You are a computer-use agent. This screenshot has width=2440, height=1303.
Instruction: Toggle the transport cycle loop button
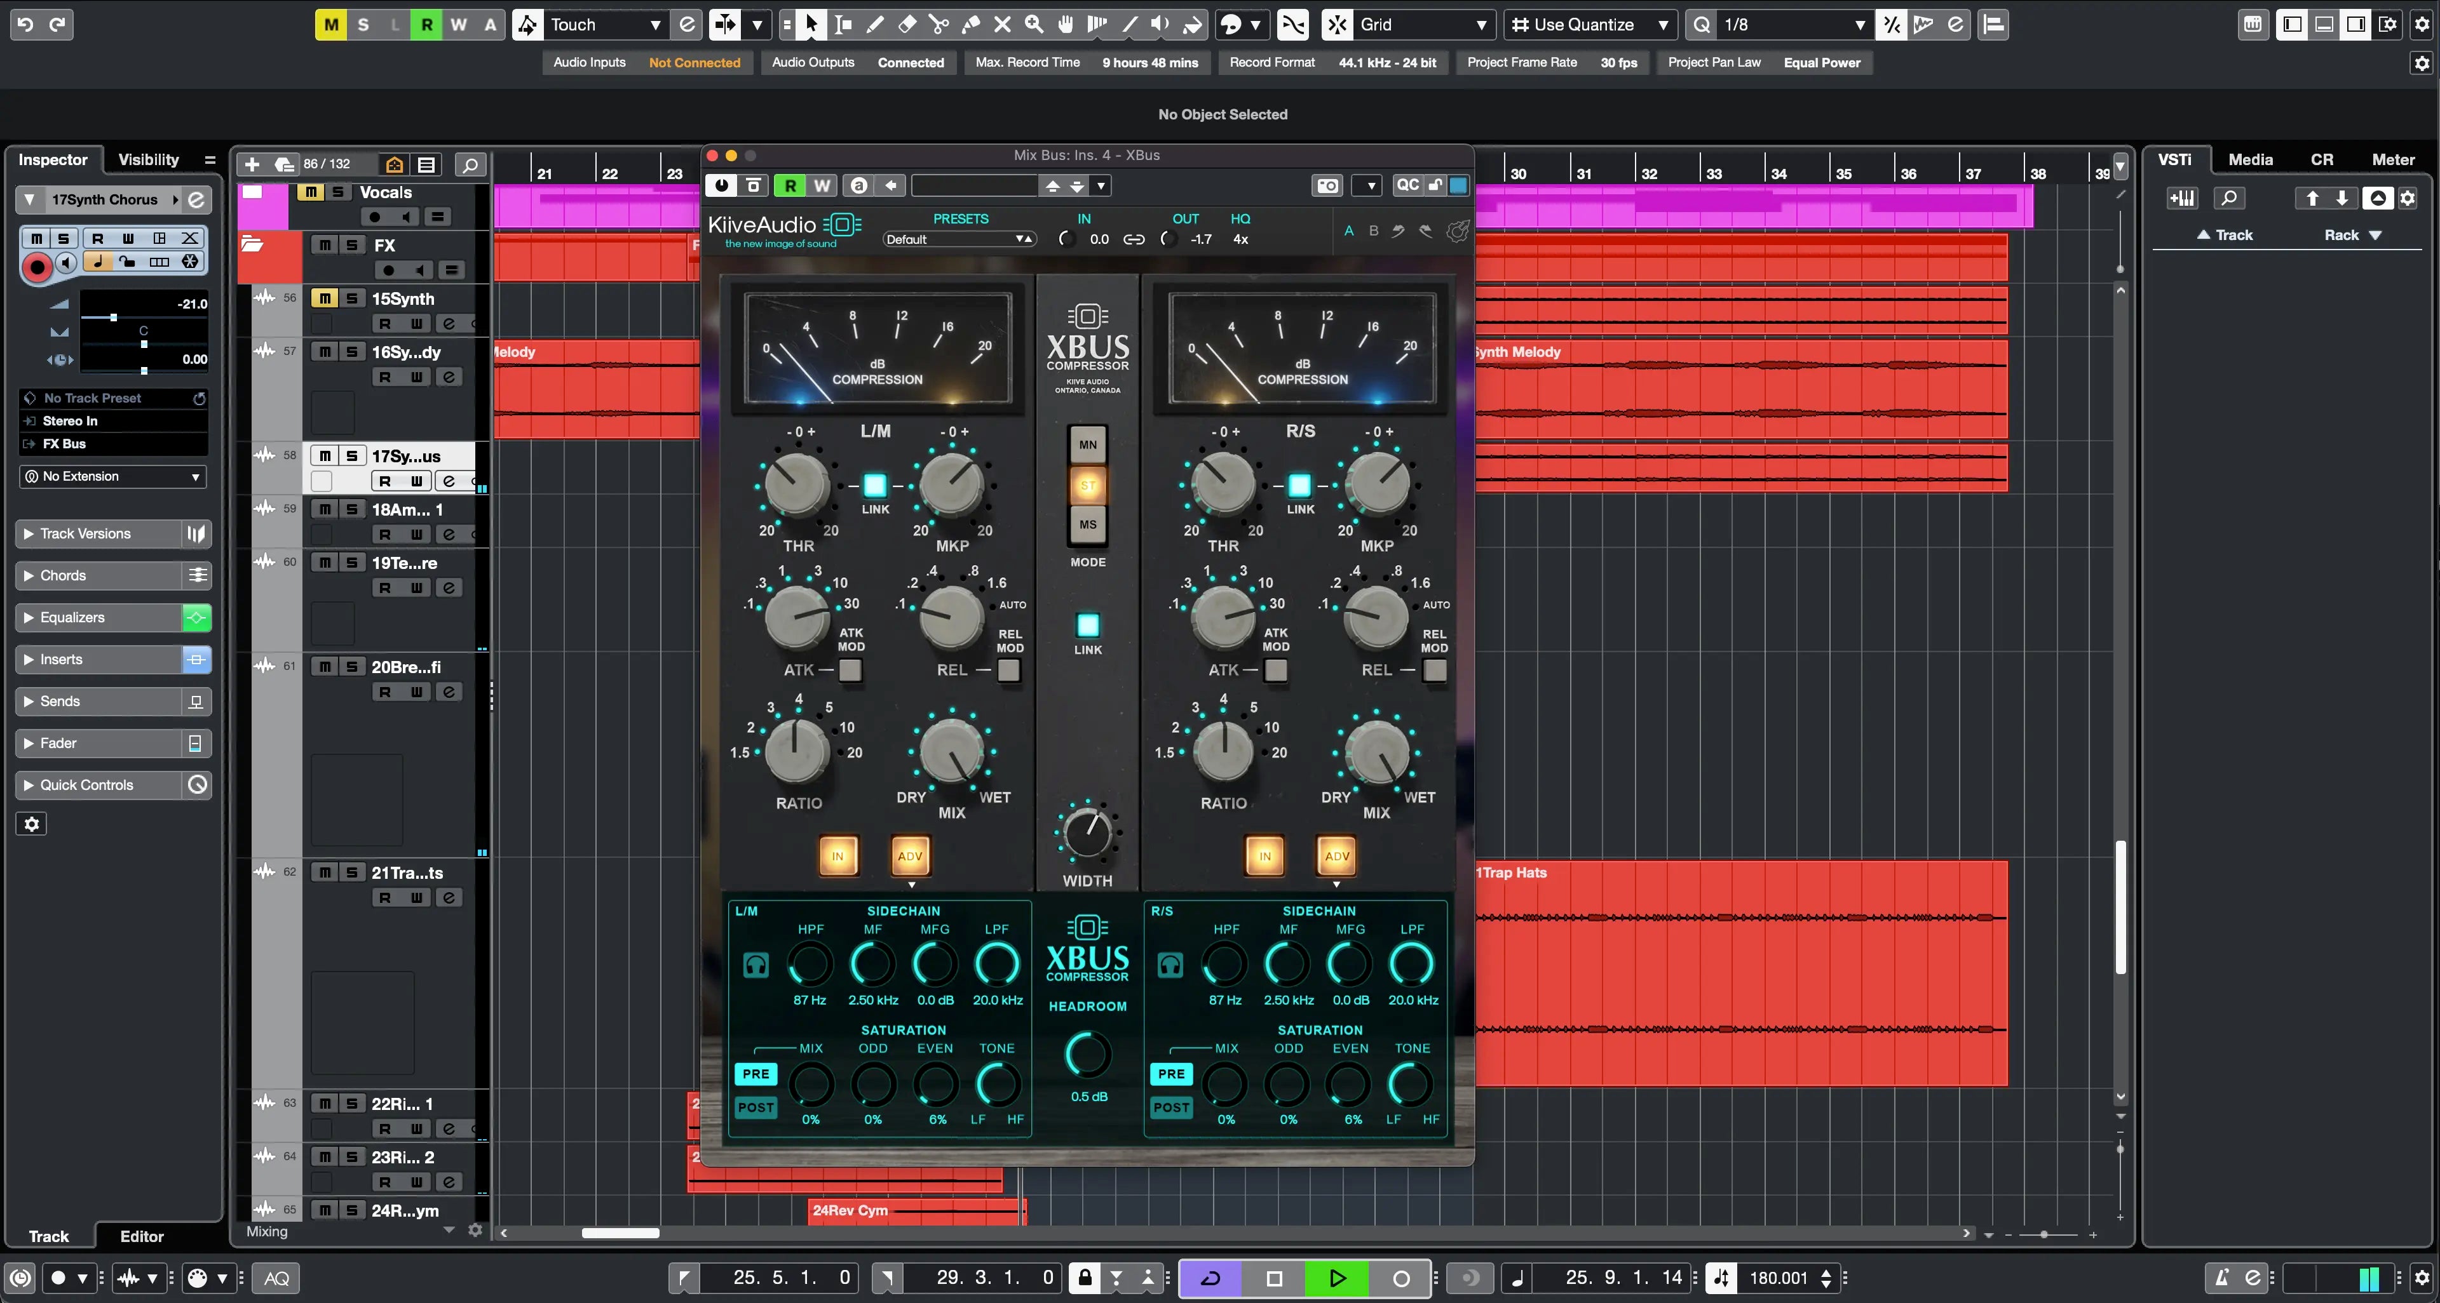pyautogui.click(x=1210, y=1278)
